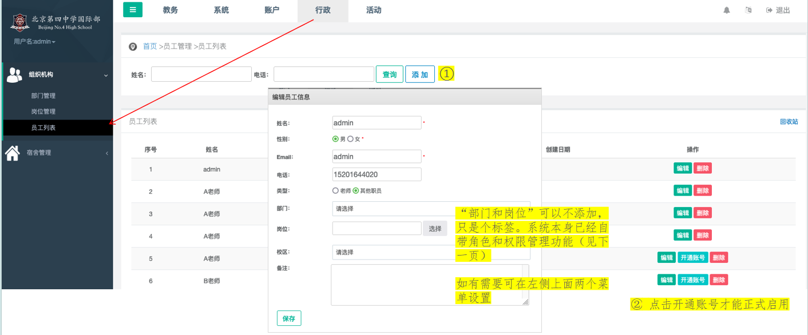Switch to the 账户 tab

pyautogui.click(x=272, y=10)
